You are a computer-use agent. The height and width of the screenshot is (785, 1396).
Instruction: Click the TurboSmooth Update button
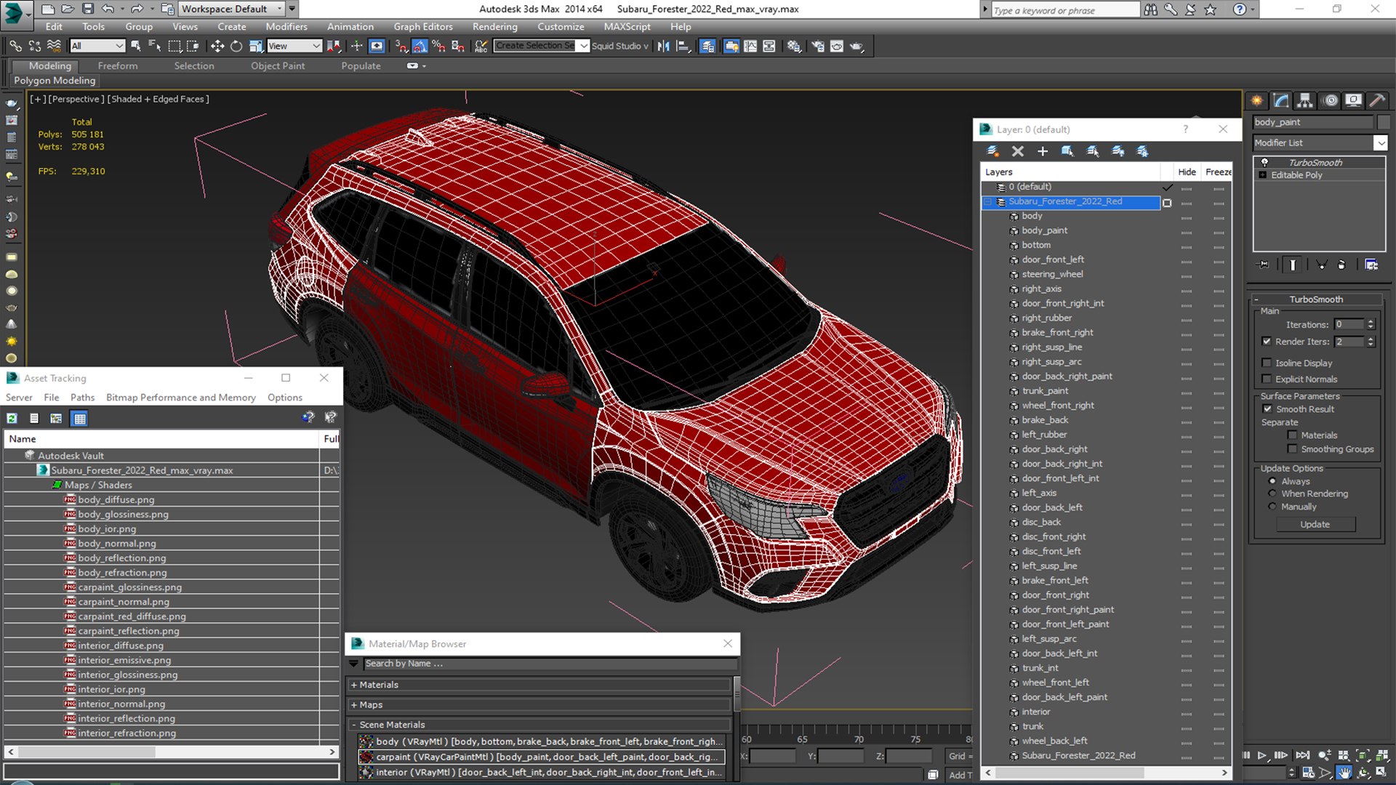click(x=1315, y=524)
